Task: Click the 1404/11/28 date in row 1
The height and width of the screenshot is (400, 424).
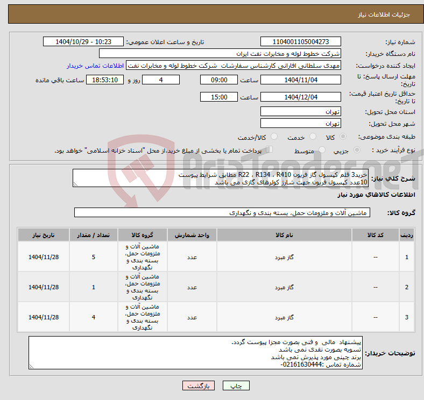Action: coord(44,257)
